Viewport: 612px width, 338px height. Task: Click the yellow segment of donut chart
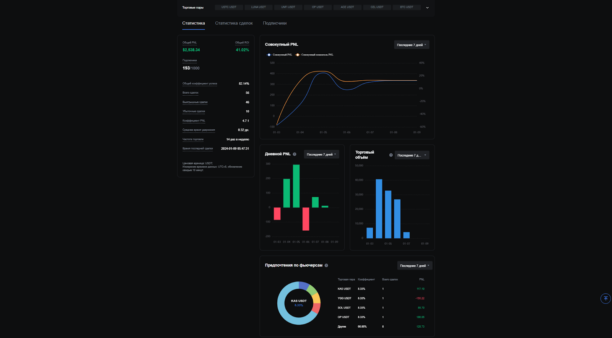pyautogui.click(x=316, y=298)
